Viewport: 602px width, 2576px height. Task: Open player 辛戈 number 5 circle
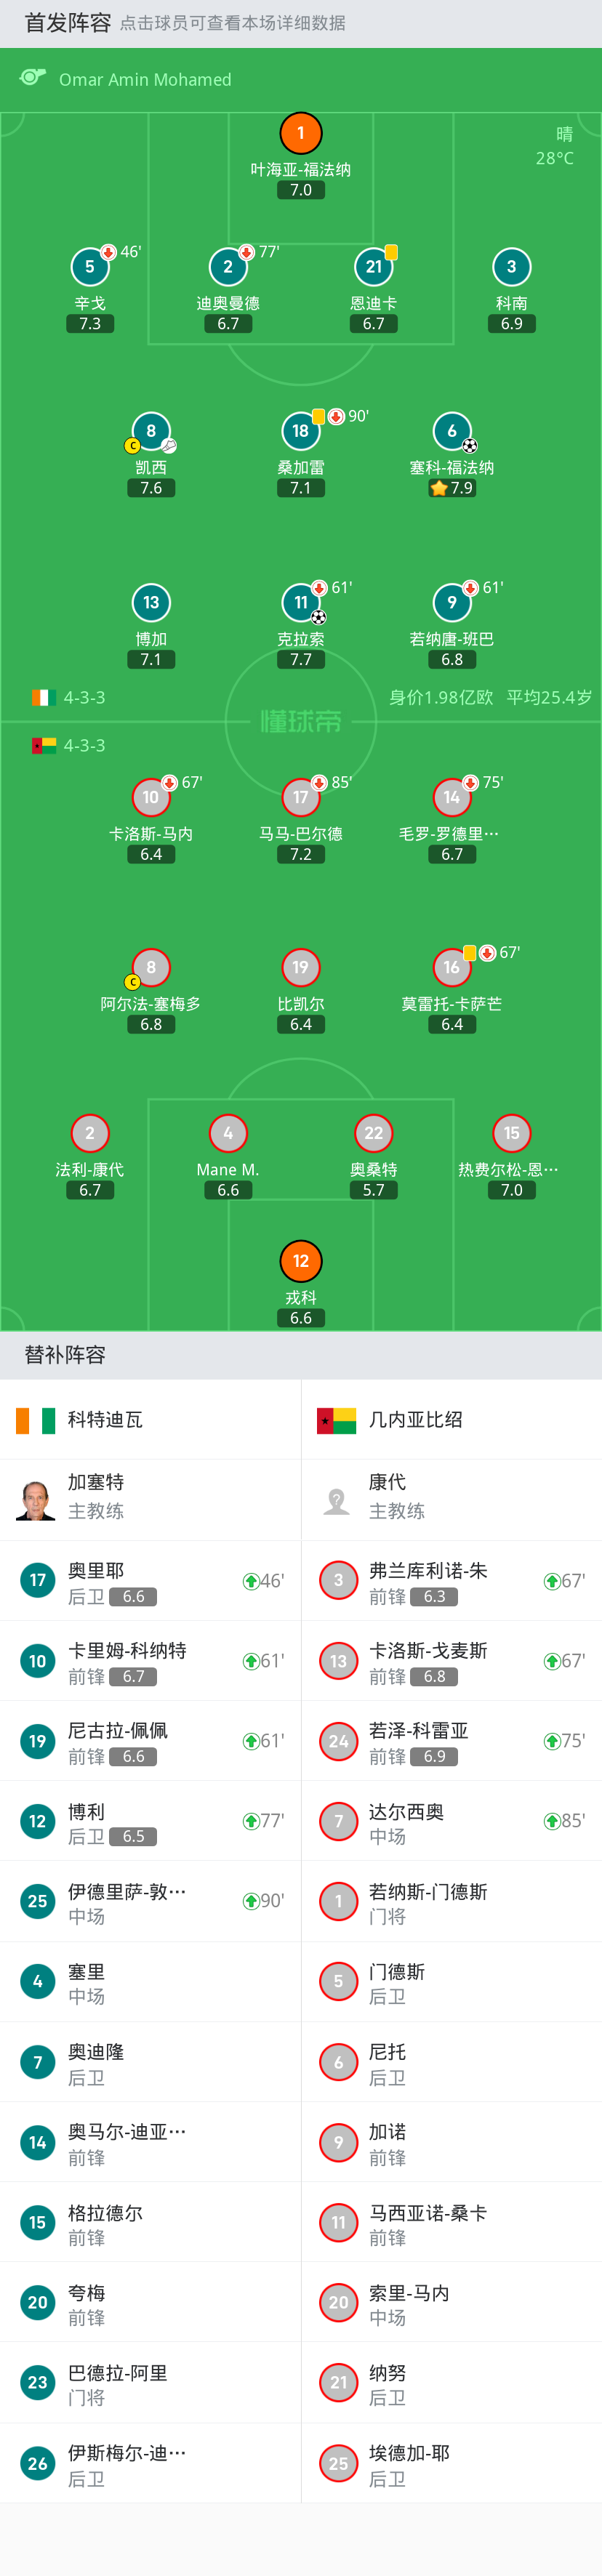click(90, 267)
